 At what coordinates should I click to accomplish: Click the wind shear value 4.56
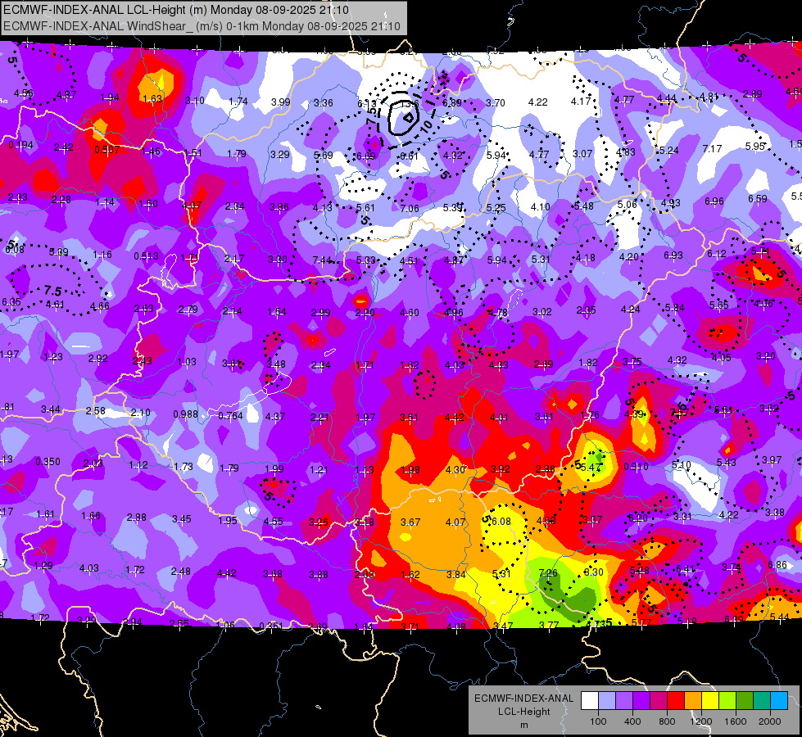click(x=24, y=93)
